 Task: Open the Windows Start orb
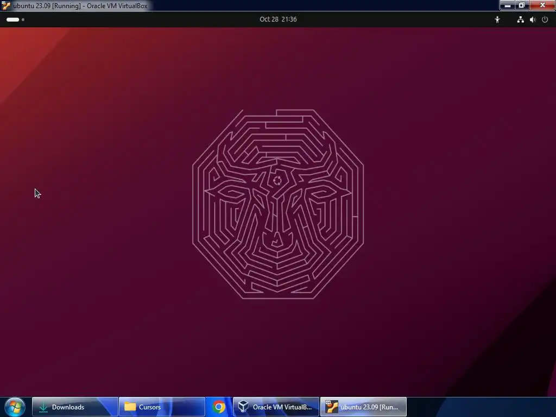point(15,407)
